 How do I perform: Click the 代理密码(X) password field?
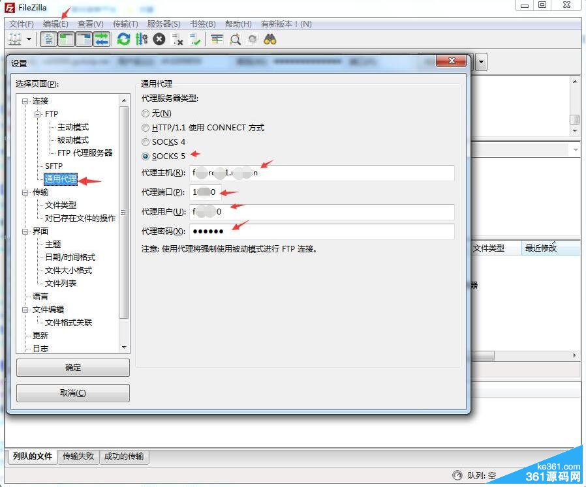pos(322,231)
